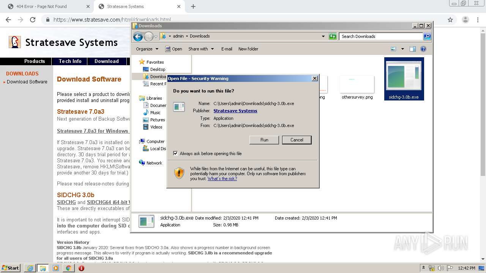
Task: Click the Chrome reload button
Action: coord(33,20)
